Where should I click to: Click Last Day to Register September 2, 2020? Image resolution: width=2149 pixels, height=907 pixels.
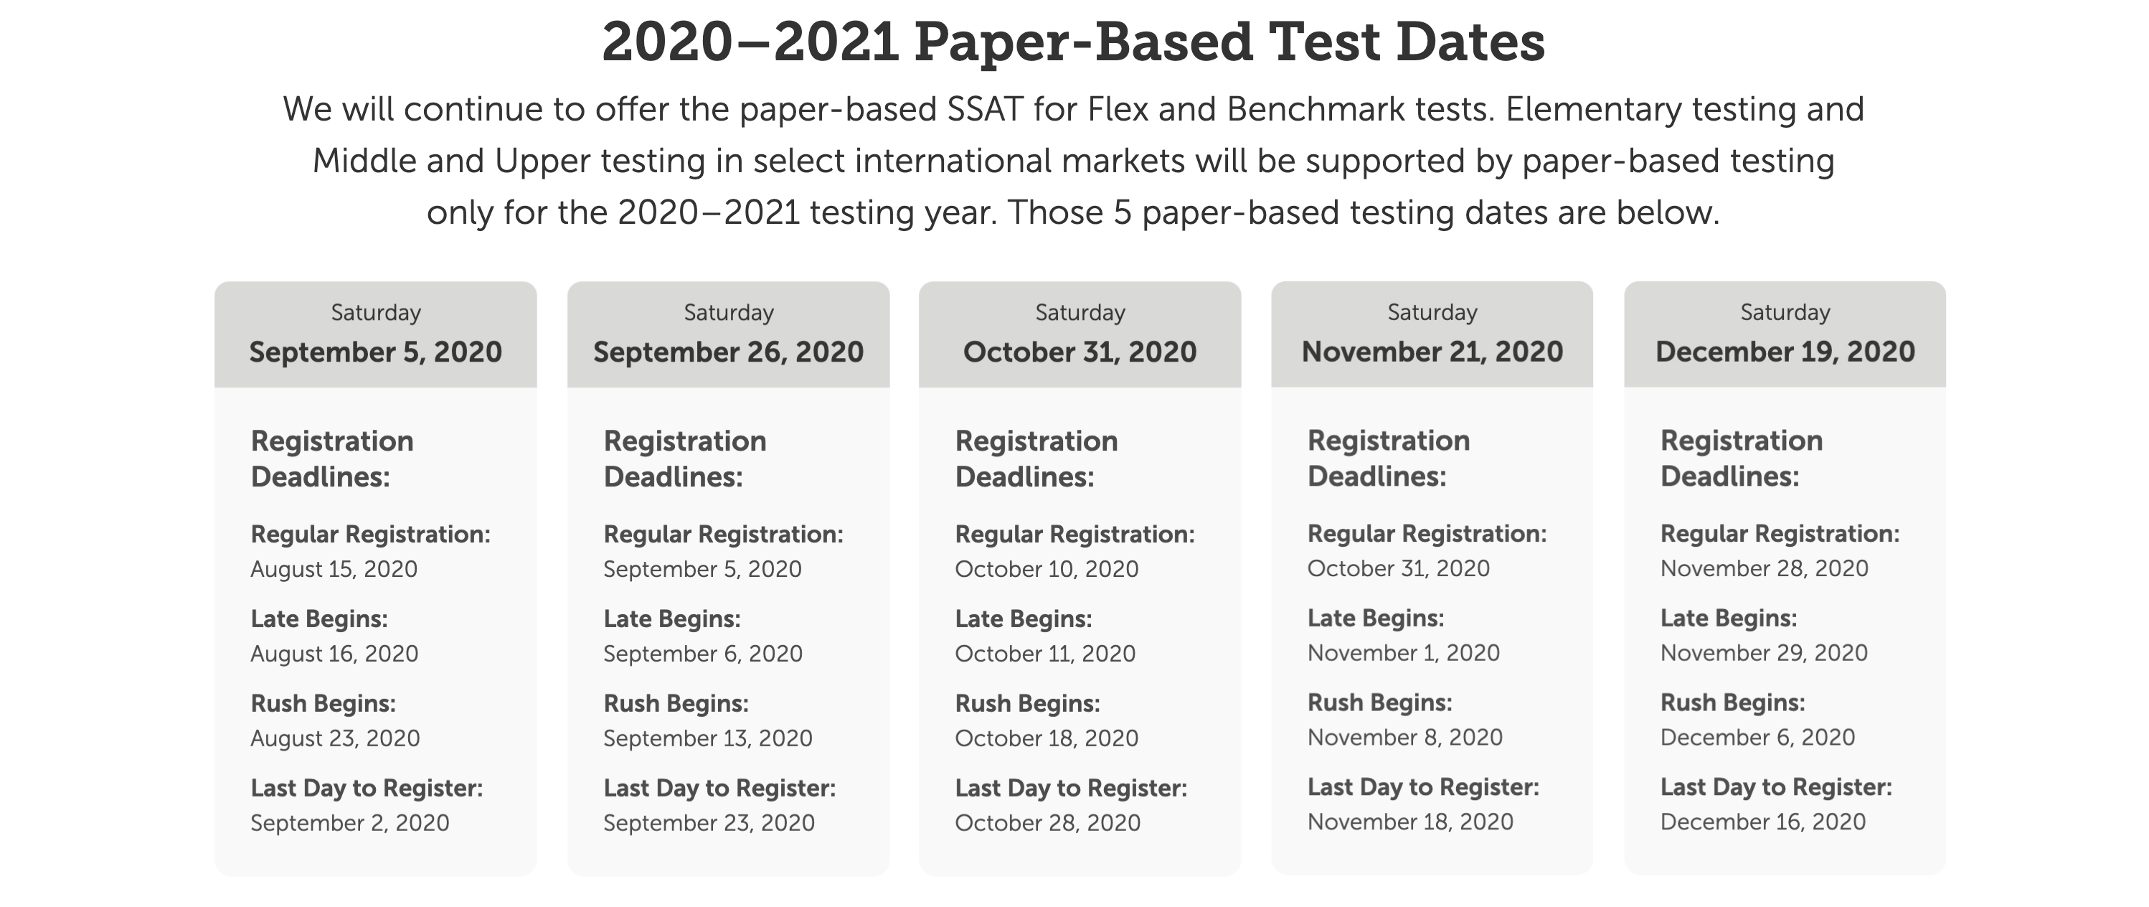(349, 823)
